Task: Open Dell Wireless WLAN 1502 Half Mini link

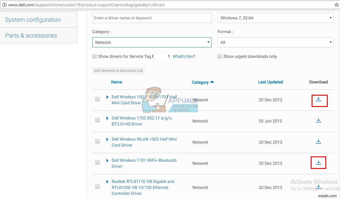Action: coord(144,142)
